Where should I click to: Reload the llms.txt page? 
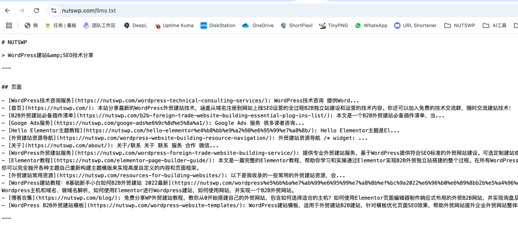click(x=36, y=11)
